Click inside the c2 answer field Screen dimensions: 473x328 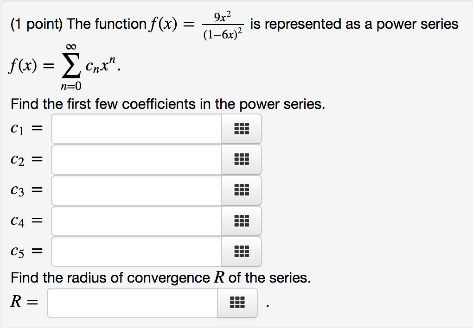pyautogui.click(x=137, y=159)
